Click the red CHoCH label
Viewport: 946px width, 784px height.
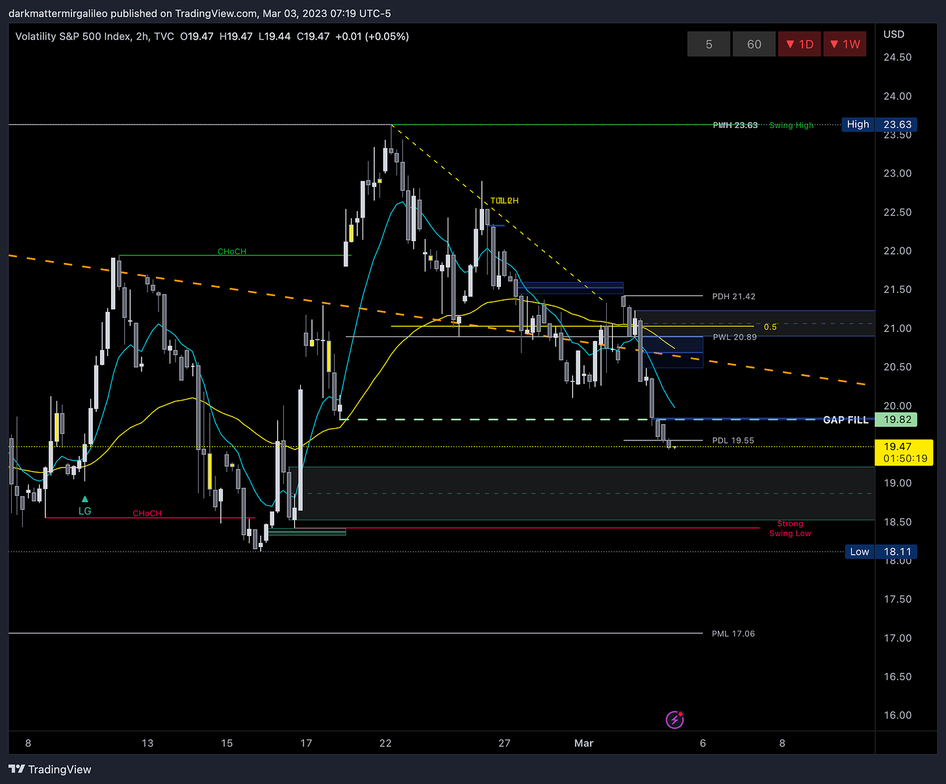[147, 513]
